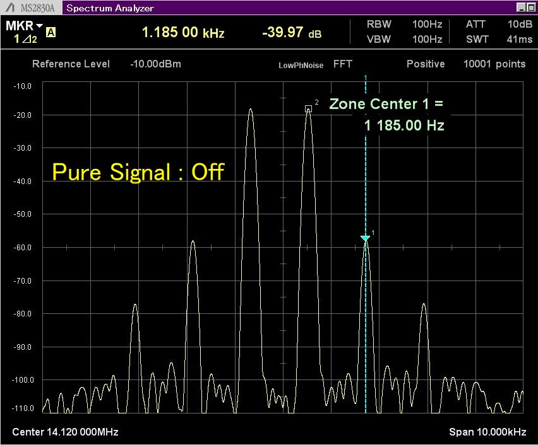The height and width of the screenshot is (445, 538).
Task: Click the FFT mode indicator
Action: [x=343, y=64]
